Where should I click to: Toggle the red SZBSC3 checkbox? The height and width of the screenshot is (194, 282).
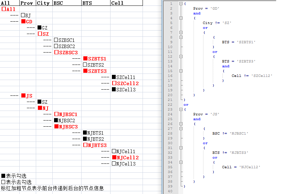(x=56, y=52)
